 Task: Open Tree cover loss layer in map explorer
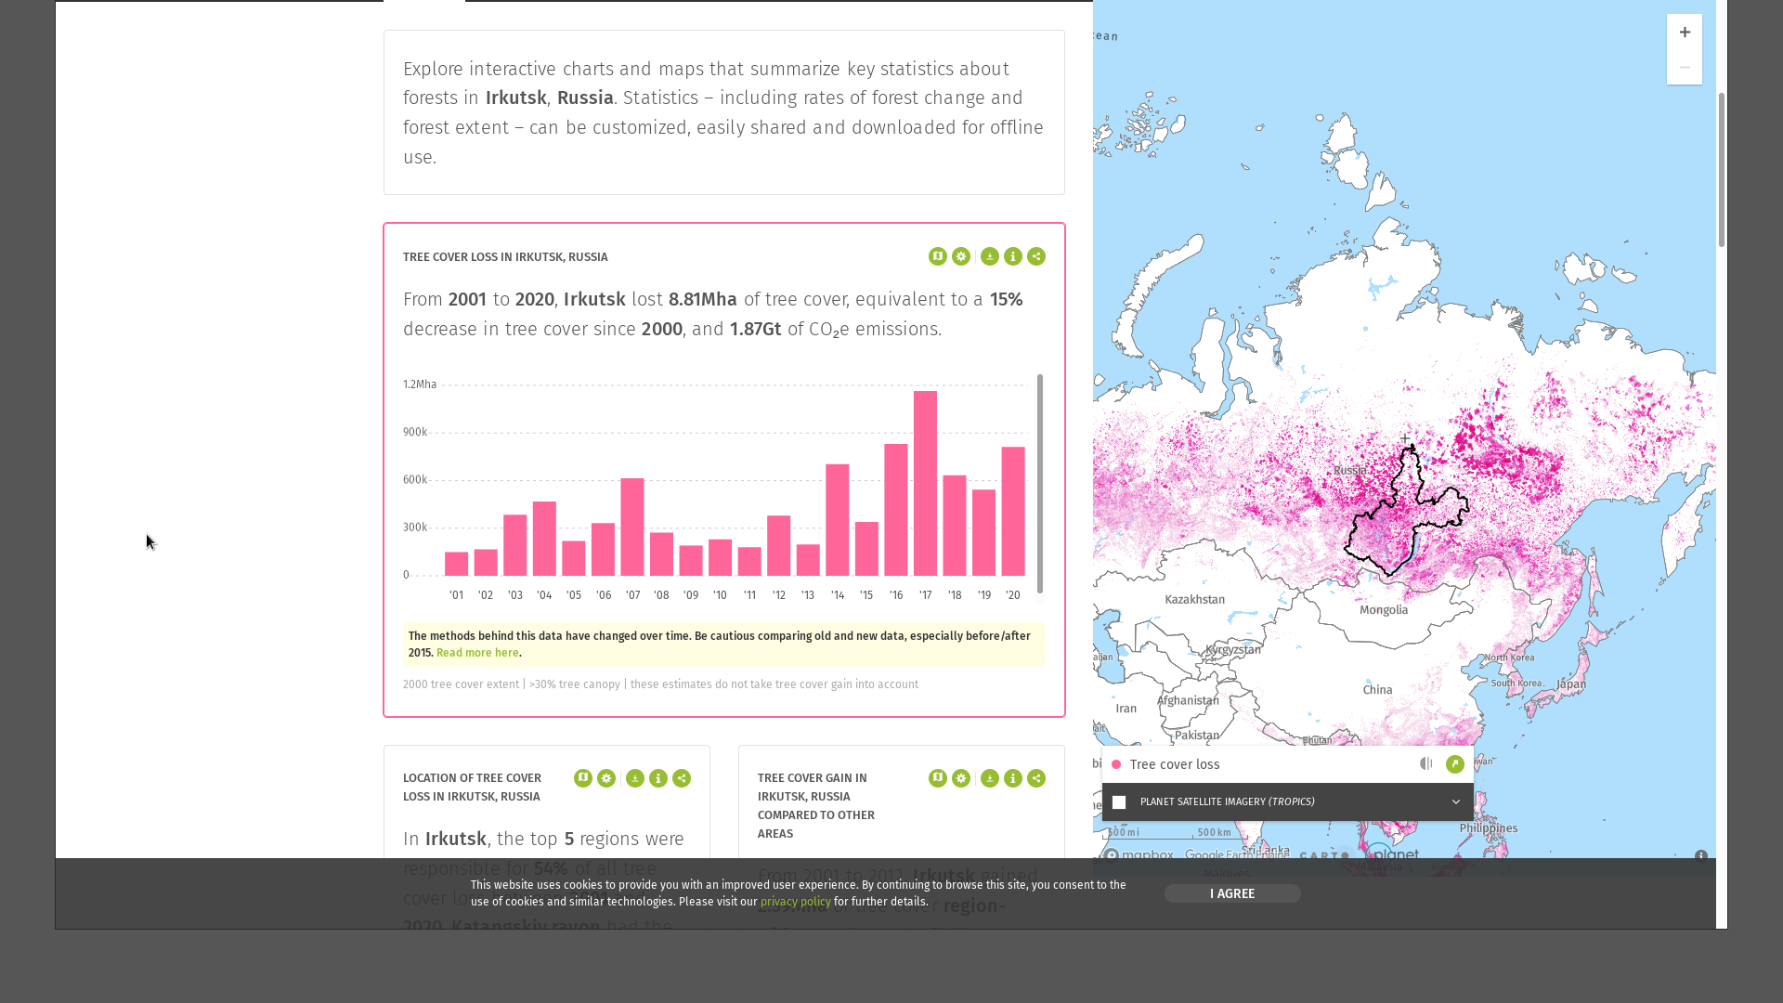pos(1455,764)
